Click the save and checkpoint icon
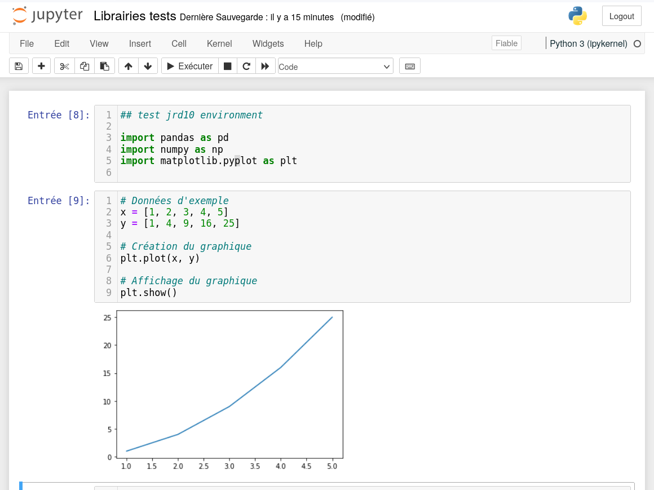 pos(19,67)
